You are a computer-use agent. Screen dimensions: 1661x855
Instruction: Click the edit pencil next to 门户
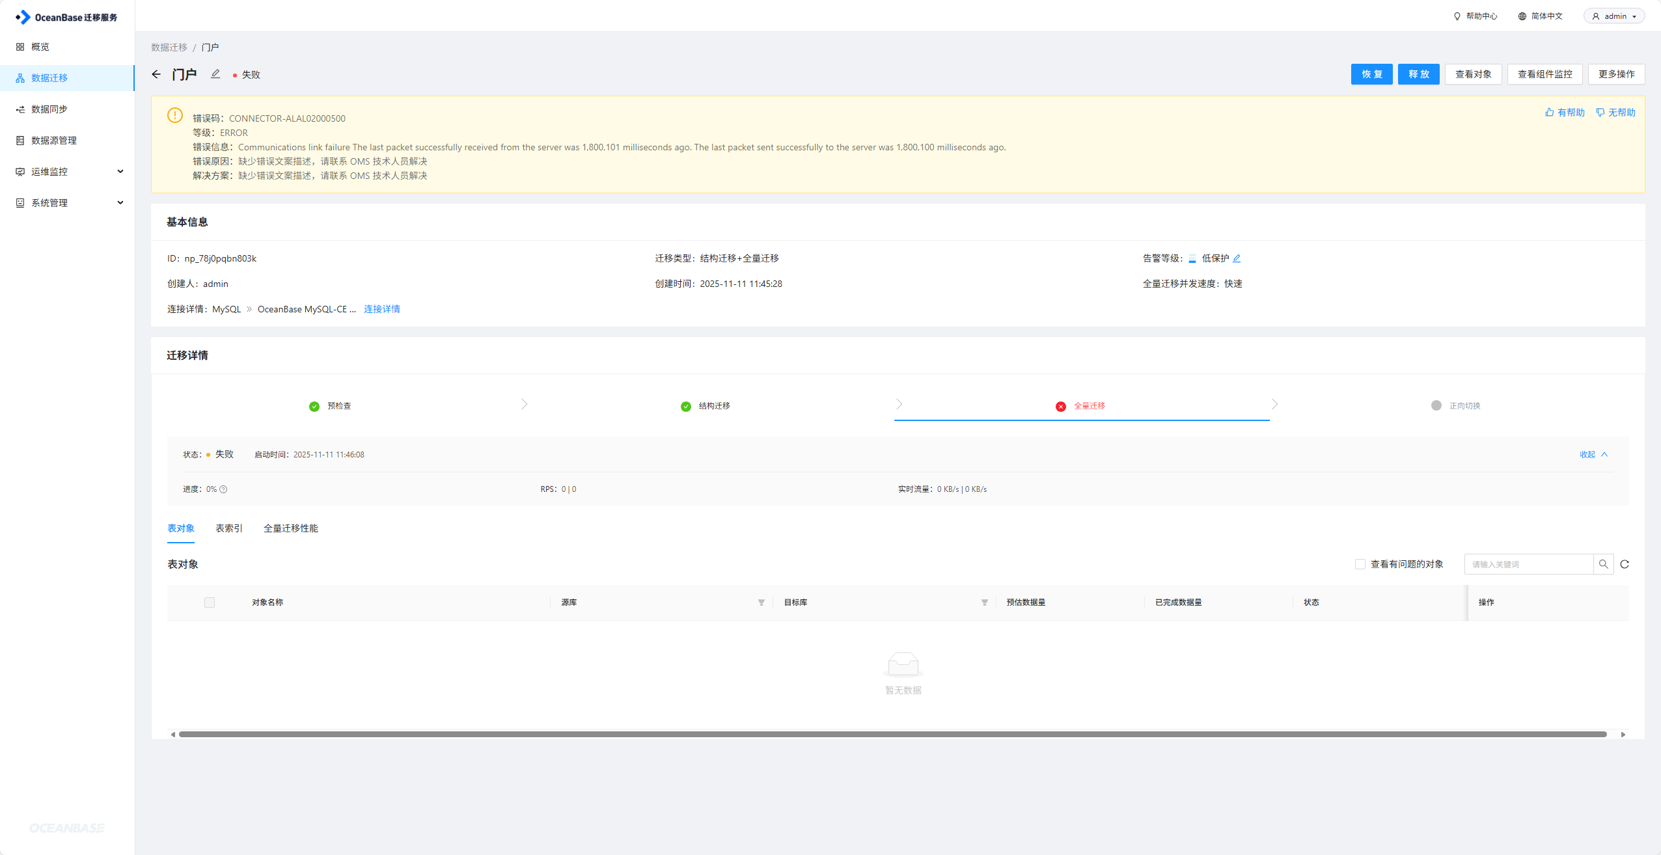215,74
